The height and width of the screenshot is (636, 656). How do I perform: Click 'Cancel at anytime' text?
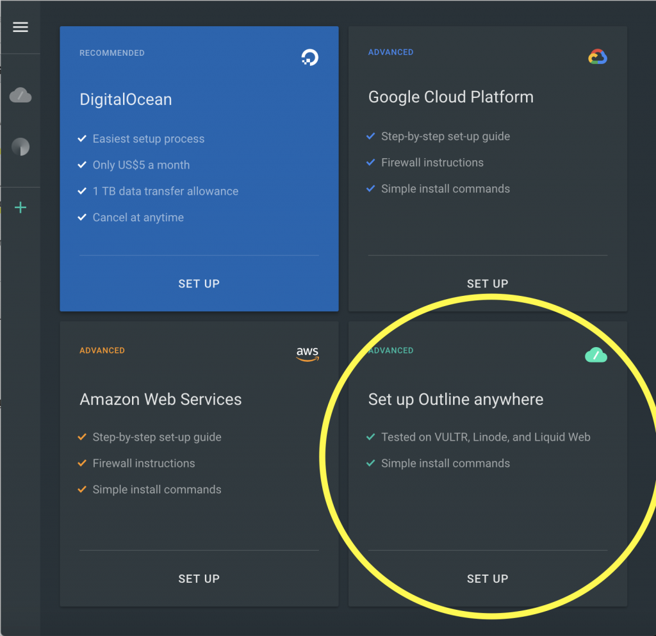138,217
